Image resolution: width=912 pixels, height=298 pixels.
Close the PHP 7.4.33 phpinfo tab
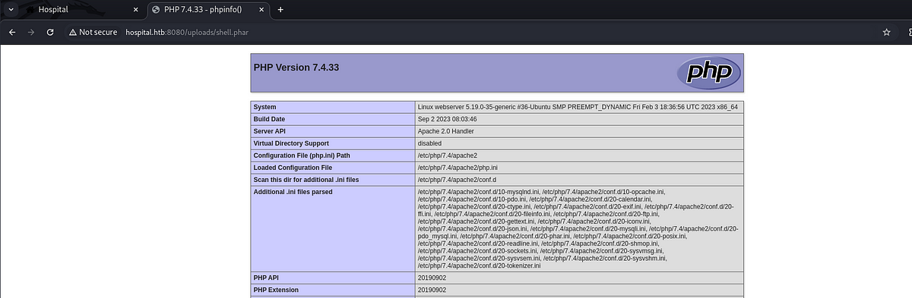pos(261,10)
